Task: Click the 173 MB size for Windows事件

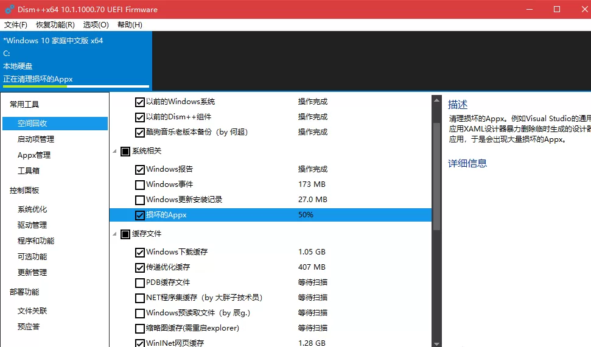Action: pos(312,184)
